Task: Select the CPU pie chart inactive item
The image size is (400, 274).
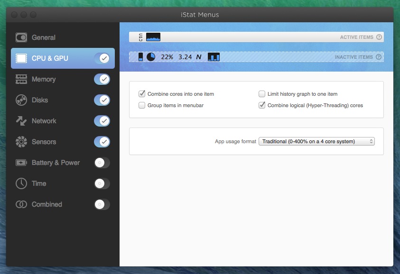Action: [151, 57]
